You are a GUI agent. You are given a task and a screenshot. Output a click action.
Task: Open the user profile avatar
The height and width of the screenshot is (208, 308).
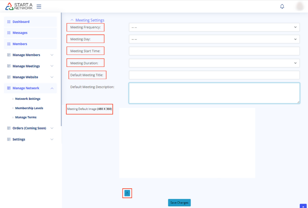299,6
